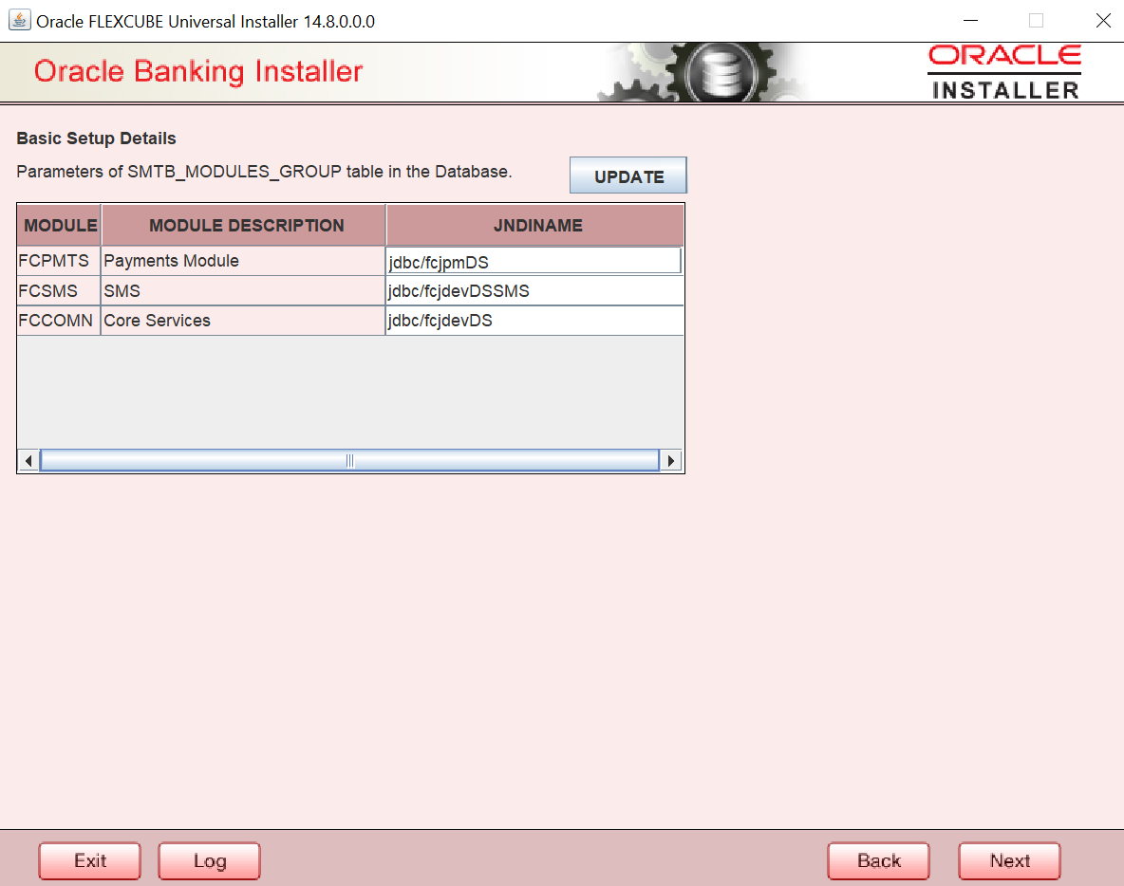Click the MODULE column header
This screenshot has width=1124, height=886.
click(x=60, y=225)
